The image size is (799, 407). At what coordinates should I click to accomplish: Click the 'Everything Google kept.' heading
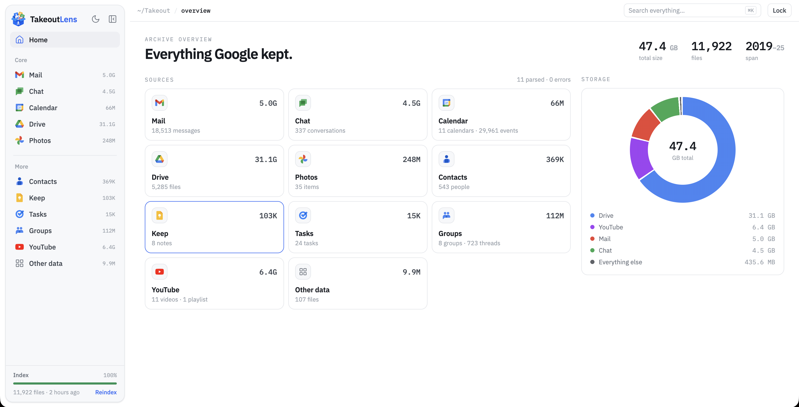coord(219,54)
